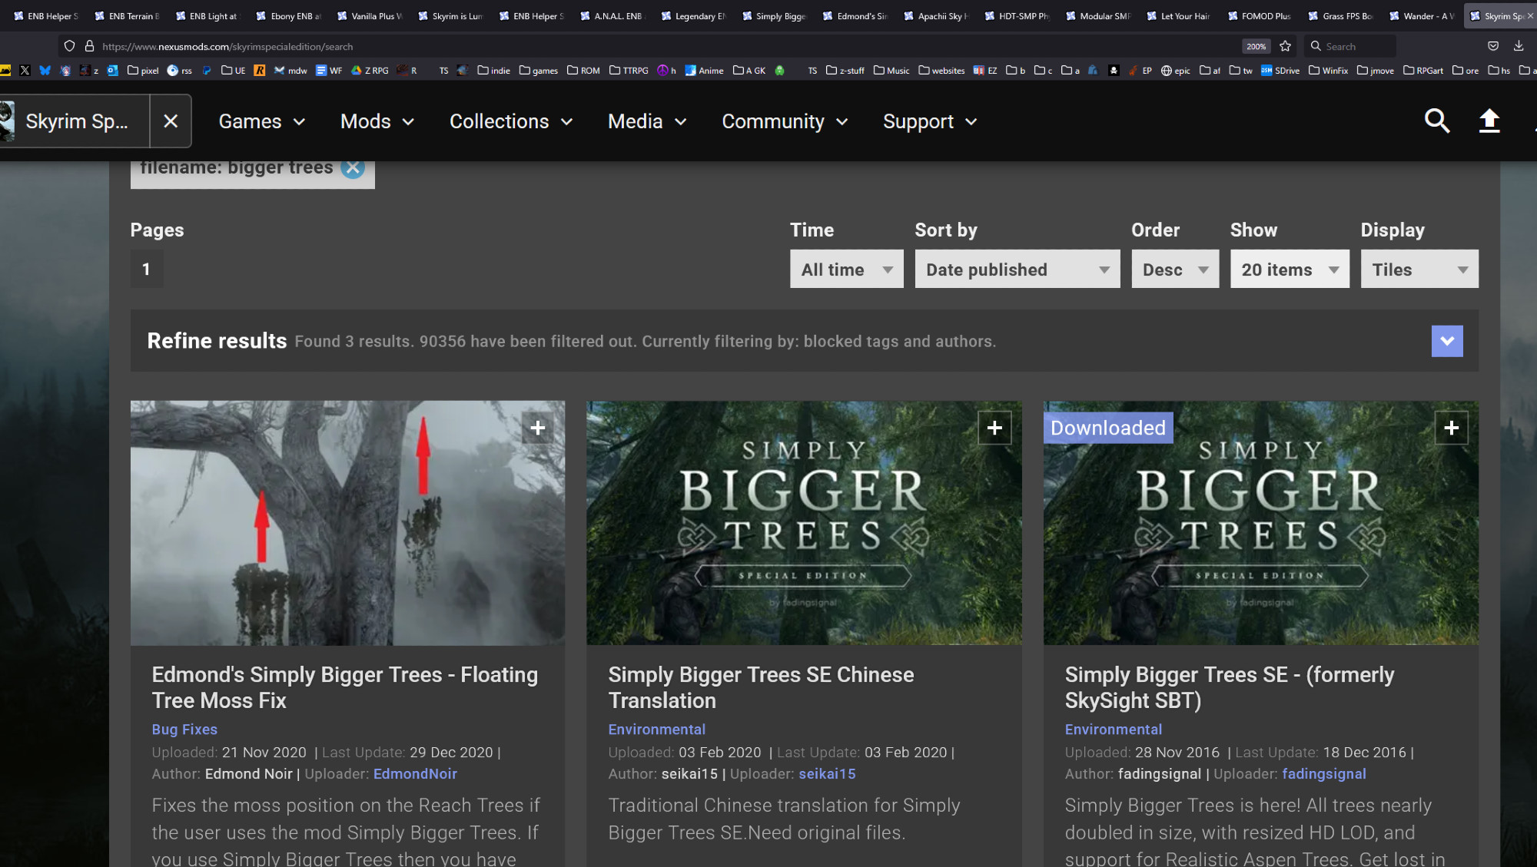
Task: Open uploader 'seikai15' profile link
Action: (827, 774)
